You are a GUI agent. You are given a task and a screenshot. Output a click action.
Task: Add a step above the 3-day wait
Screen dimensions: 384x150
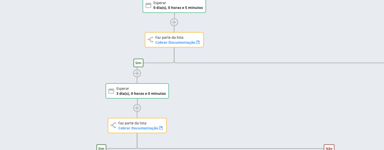[137, 73]
